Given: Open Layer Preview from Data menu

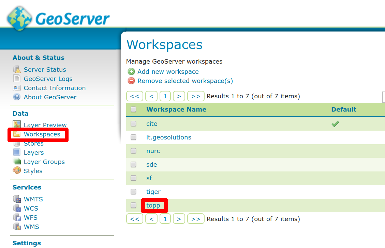Looking at the screenshot, I should point(45,125).
